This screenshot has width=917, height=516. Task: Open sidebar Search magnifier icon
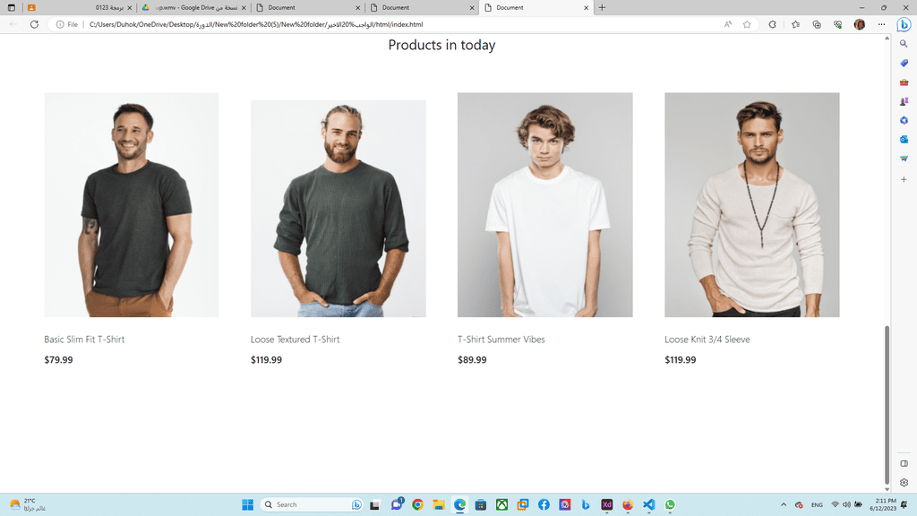[904, 44]
